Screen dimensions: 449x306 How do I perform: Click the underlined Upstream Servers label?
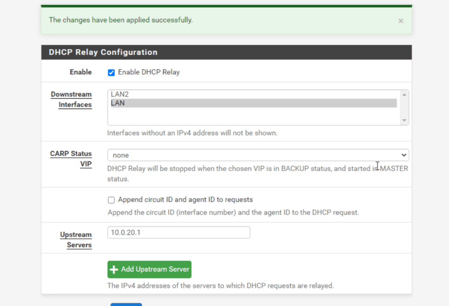point(76,240)
